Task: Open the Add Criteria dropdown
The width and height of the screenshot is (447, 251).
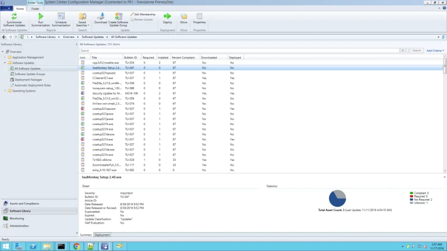Action: (x=435, y=51)
